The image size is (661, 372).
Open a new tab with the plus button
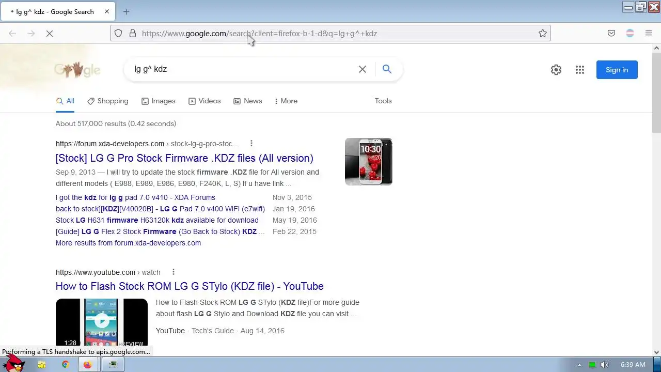click(x=126, y=11)
